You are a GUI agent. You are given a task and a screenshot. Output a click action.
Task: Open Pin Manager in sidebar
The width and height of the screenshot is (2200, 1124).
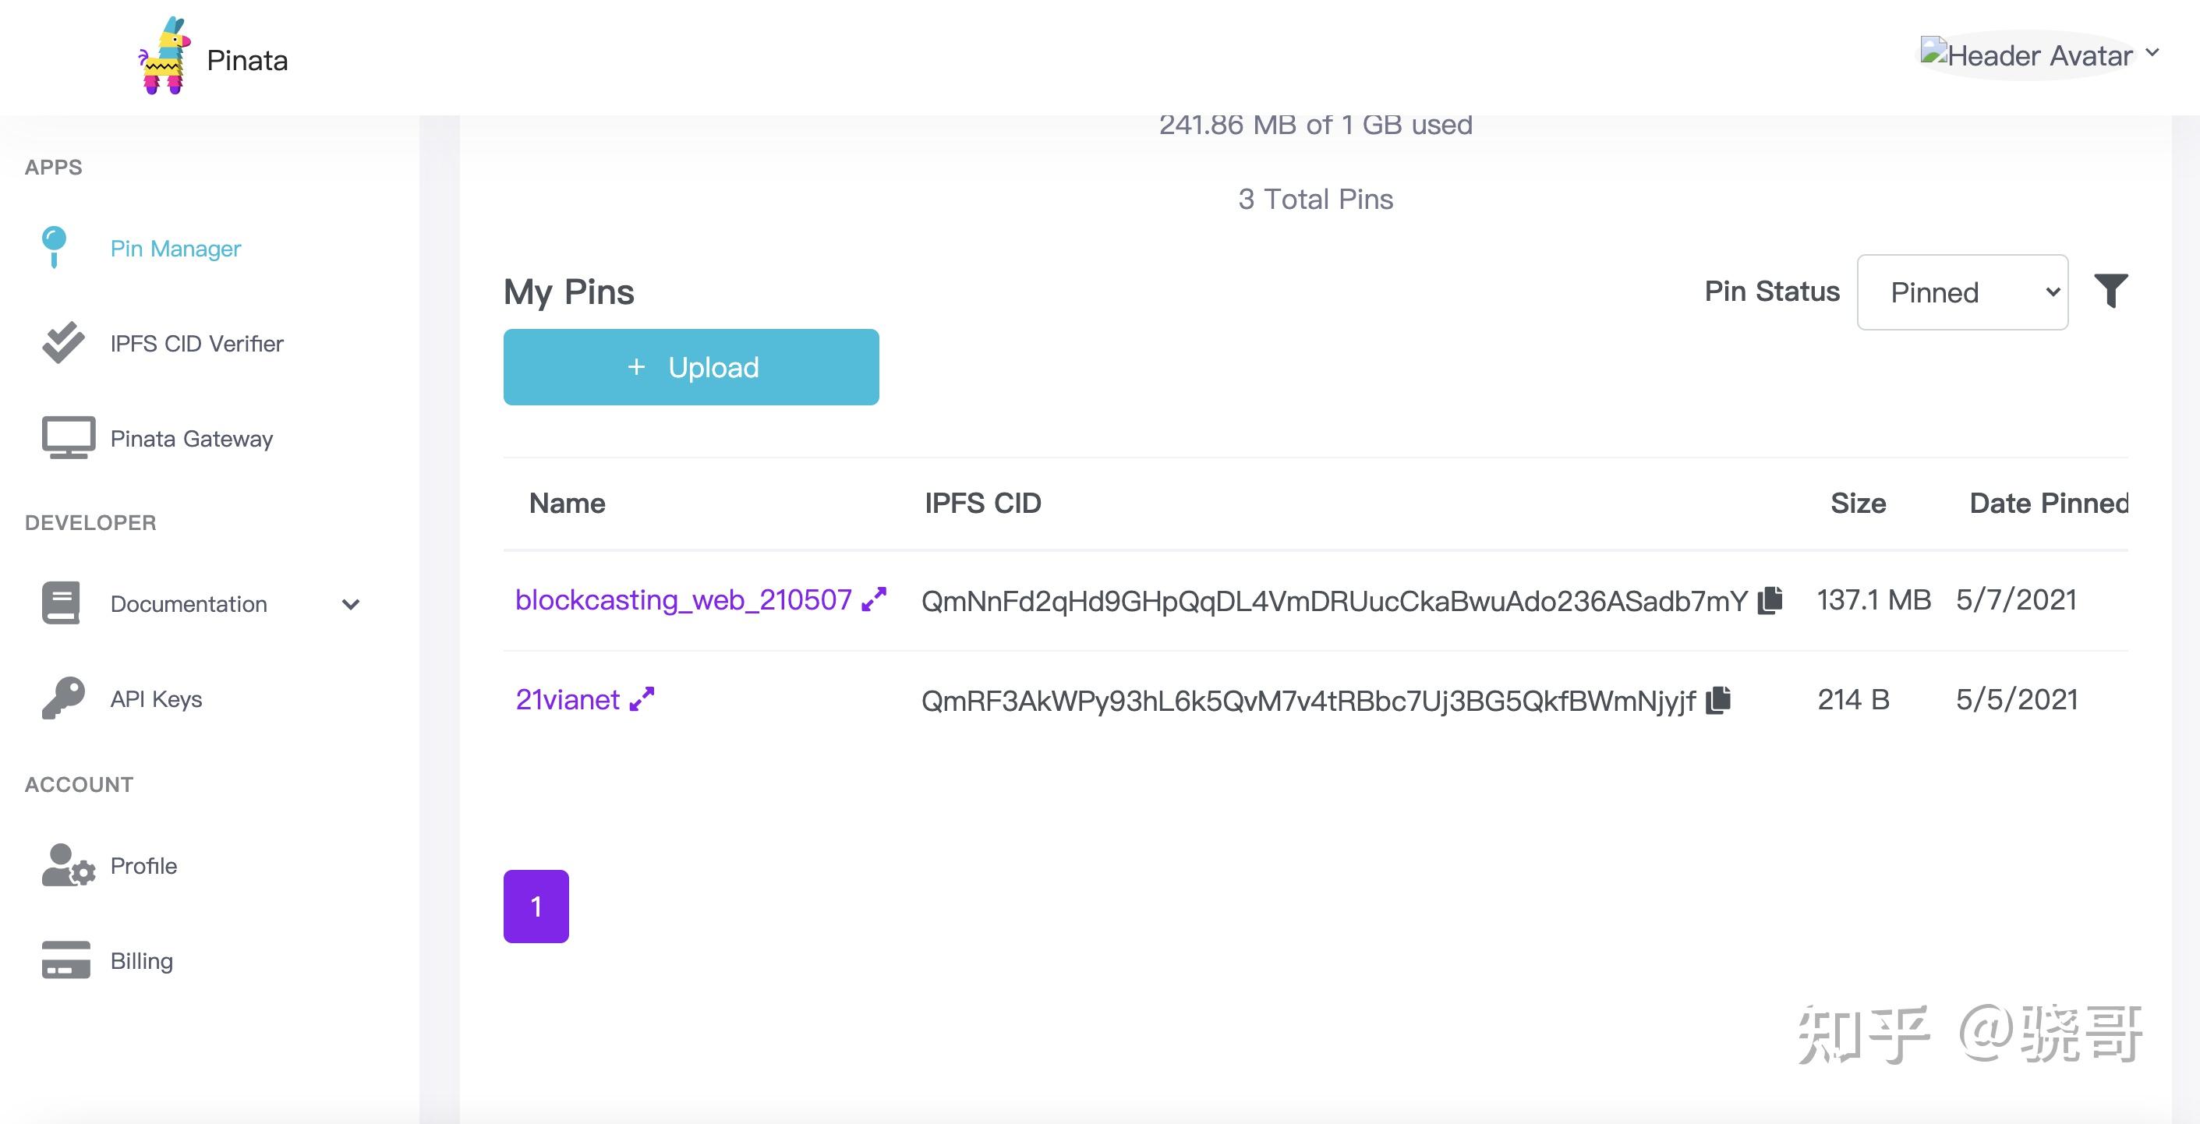[x=175, y=249]
